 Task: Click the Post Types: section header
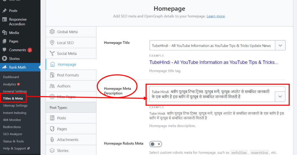point(71,107)
